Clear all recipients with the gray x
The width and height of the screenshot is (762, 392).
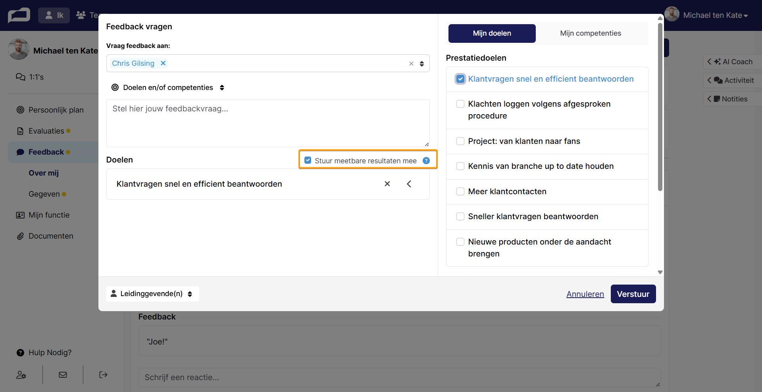click(x=411, y=63)
